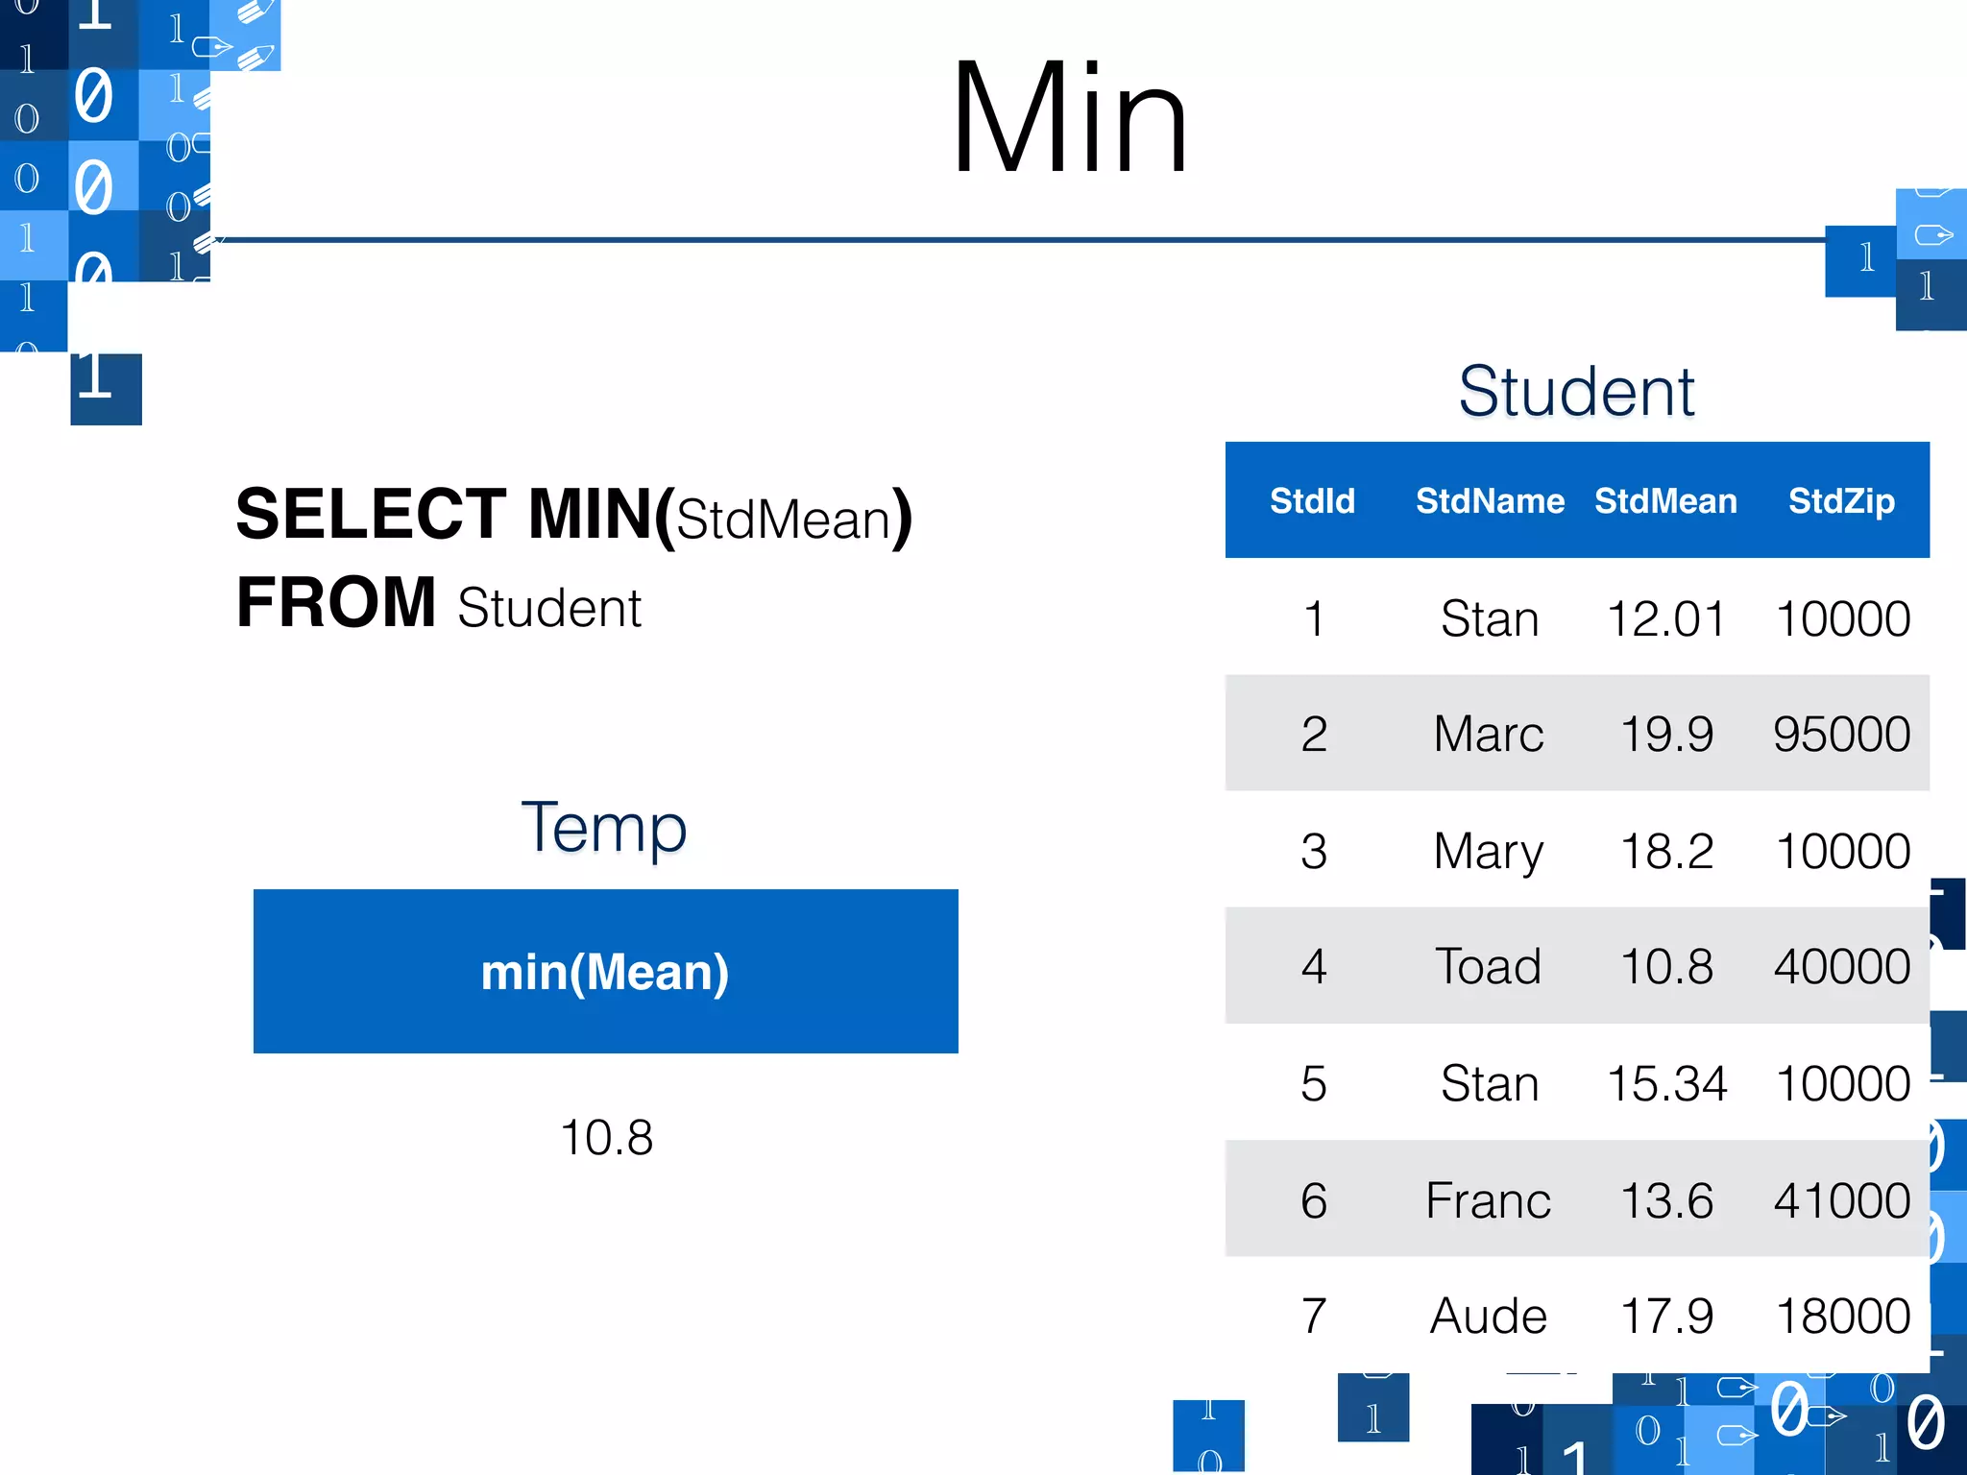
Task: Click the 15.34 mean value
Action: pos(1666,1083)
